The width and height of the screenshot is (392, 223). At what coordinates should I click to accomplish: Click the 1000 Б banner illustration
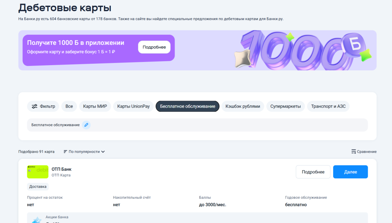pyautogui.click(x=302, y=50)
